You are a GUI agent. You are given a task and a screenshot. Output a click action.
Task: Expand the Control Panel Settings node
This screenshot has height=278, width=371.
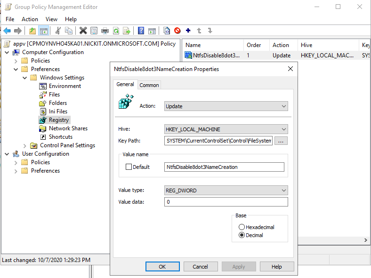click(x=25, y=146)
